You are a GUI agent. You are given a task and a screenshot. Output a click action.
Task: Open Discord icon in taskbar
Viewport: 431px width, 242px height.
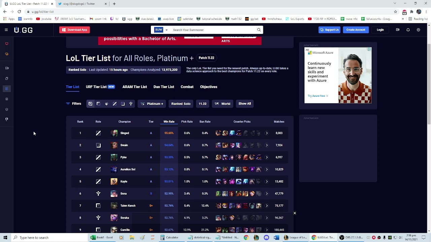pyautogui.click(x=266, y=238)
